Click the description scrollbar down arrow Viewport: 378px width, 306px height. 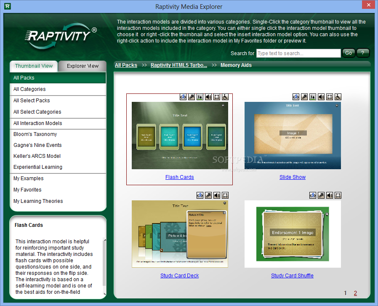[105, 294]
